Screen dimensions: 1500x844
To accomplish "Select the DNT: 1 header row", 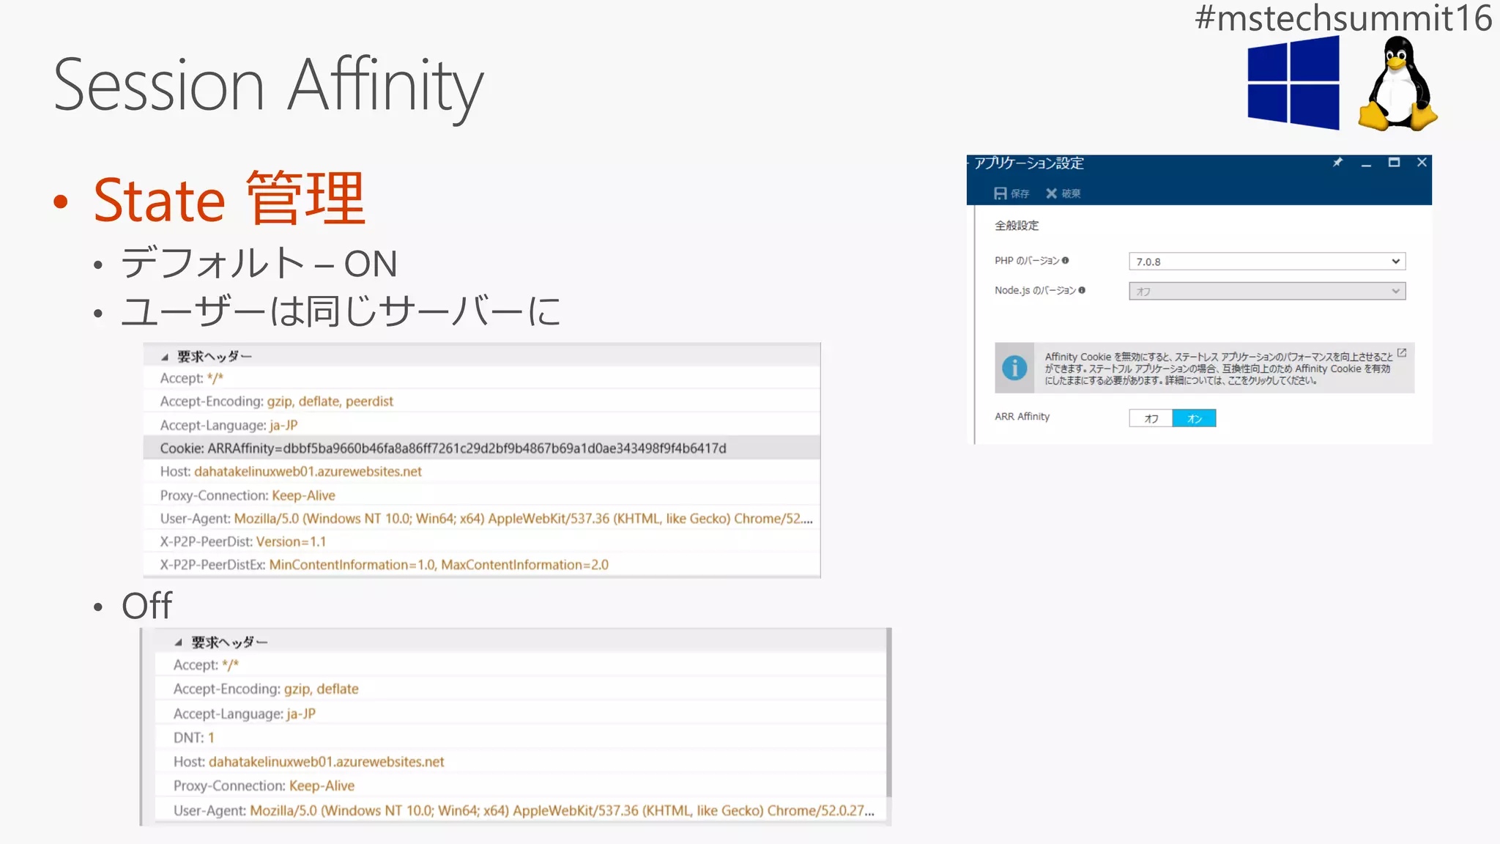I will pyautogui.click(x=194, y=738).
